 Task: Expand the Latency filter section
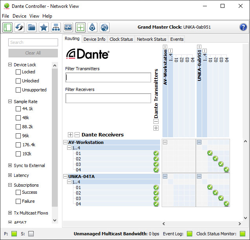pyautogui.click(x=10, y=175)
